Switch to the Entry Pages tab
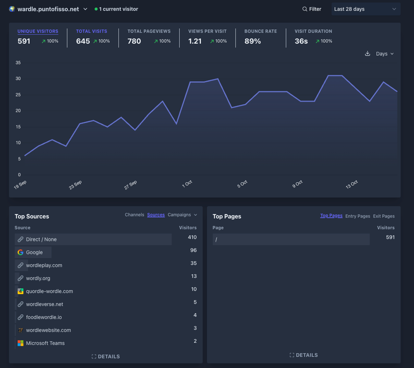414x368 pixels. (358, 216)
